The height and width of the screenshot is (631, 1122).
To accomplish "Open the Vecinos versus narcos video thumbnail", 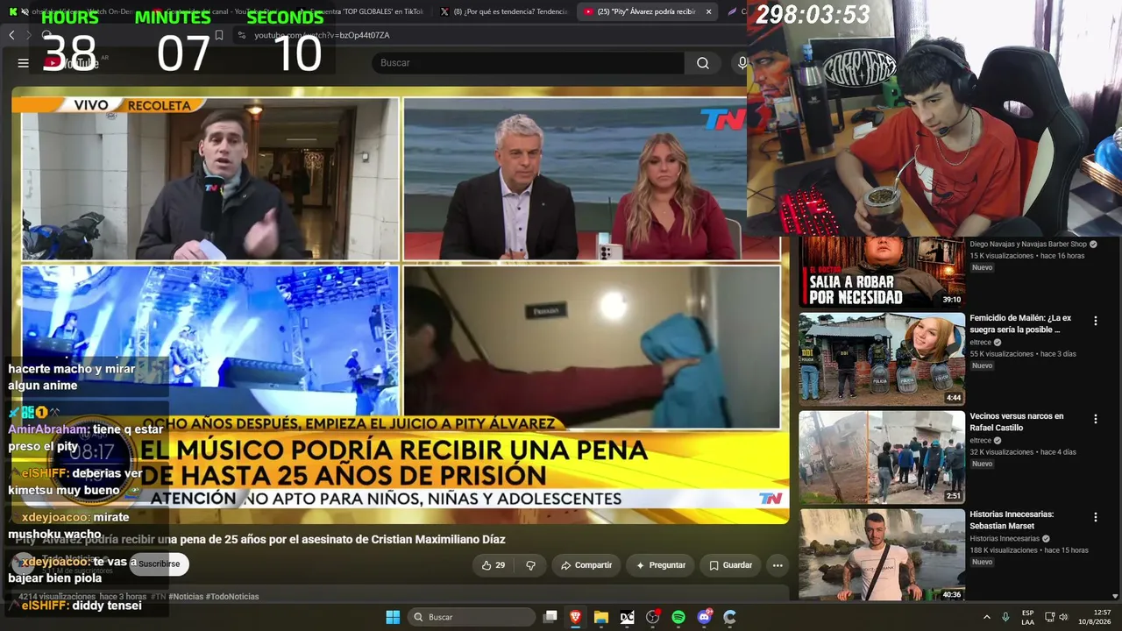I will point(882,457).
